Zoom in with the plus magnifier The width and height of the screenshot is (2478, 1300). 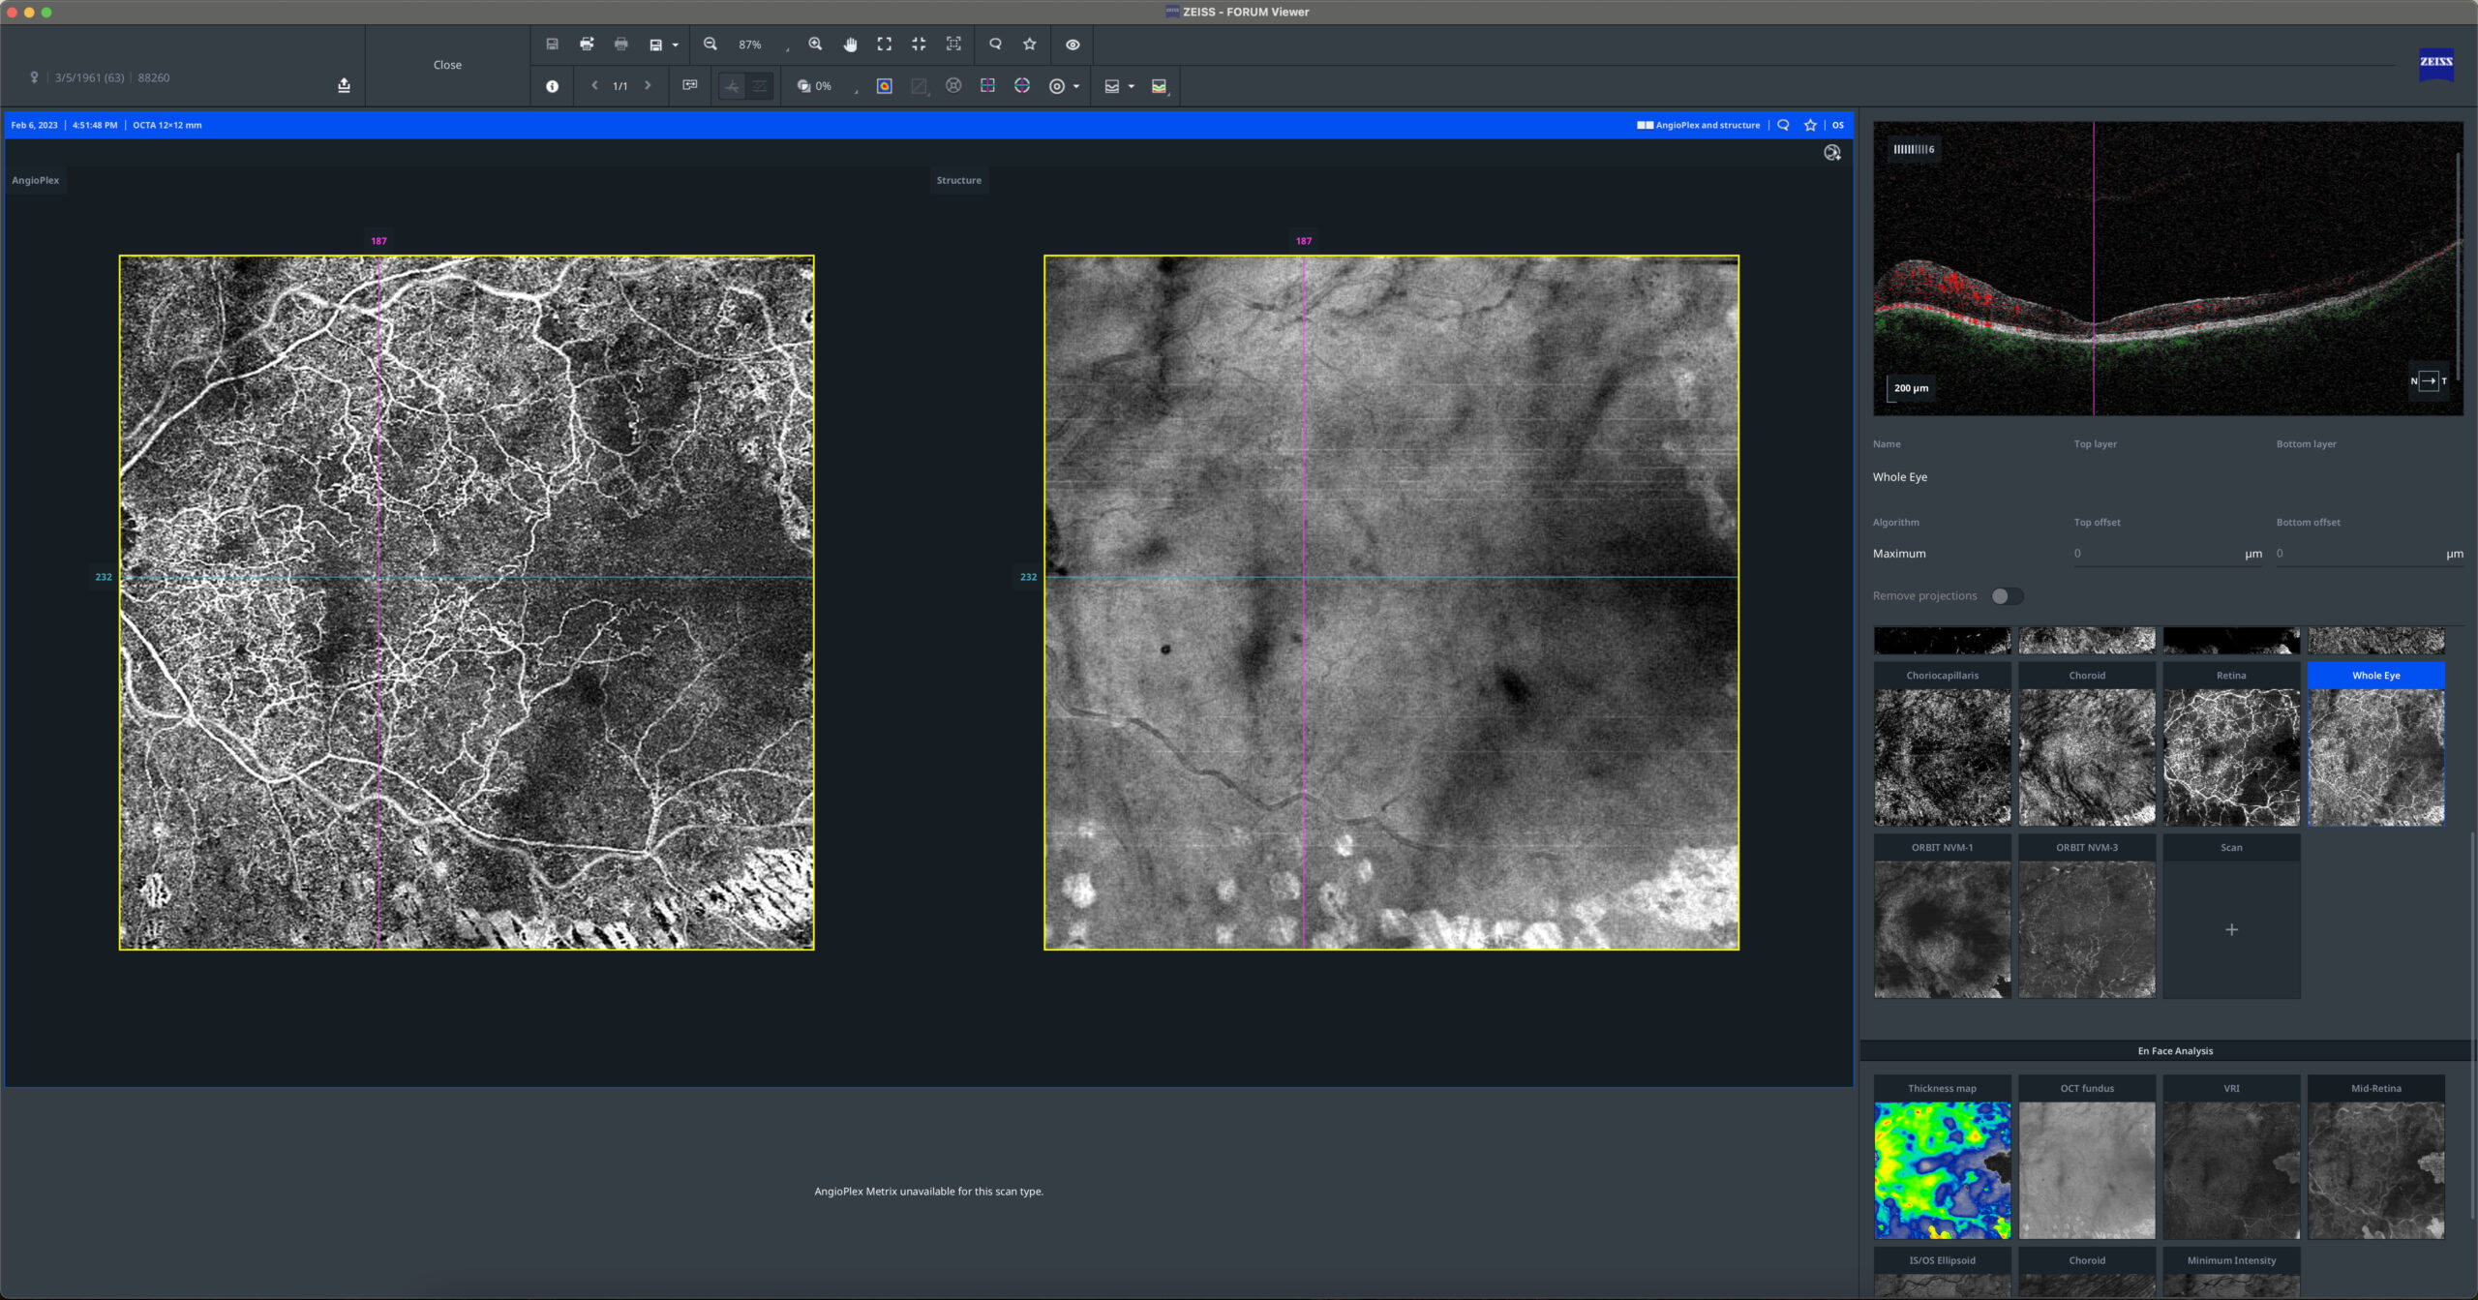coord(815,45)
